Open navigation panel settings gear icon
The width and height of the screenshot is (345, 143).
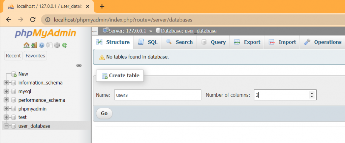[x=57, y=45]
